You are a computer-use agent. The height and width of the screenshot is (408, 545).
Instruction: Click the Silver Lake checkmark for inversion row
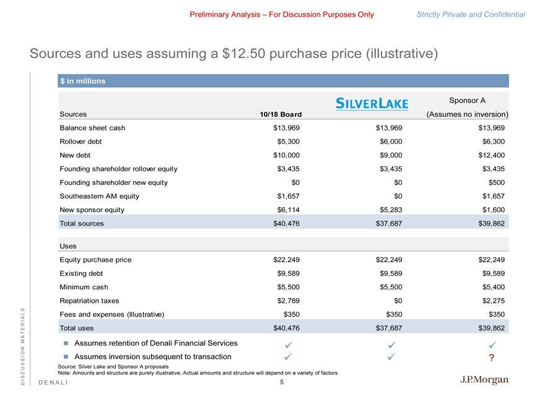391,357
